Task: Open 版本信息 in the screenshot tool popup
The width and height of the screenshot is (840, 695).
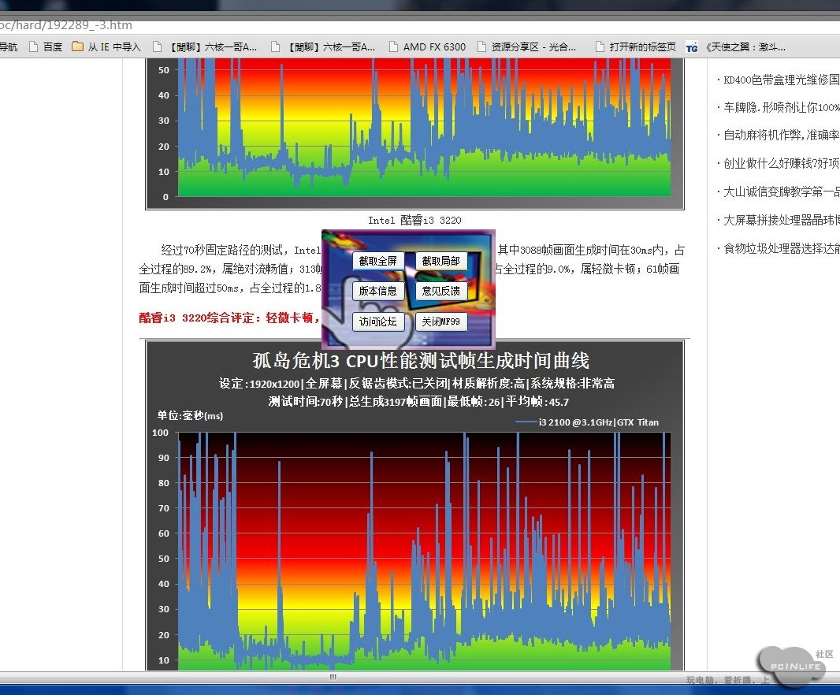Action: pos(377,291)
